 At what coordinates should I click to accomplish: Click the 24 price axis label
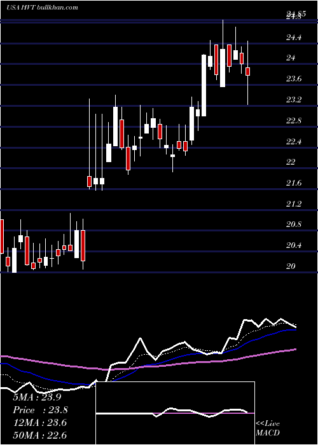pyautogui.click(x=291, y=58)
